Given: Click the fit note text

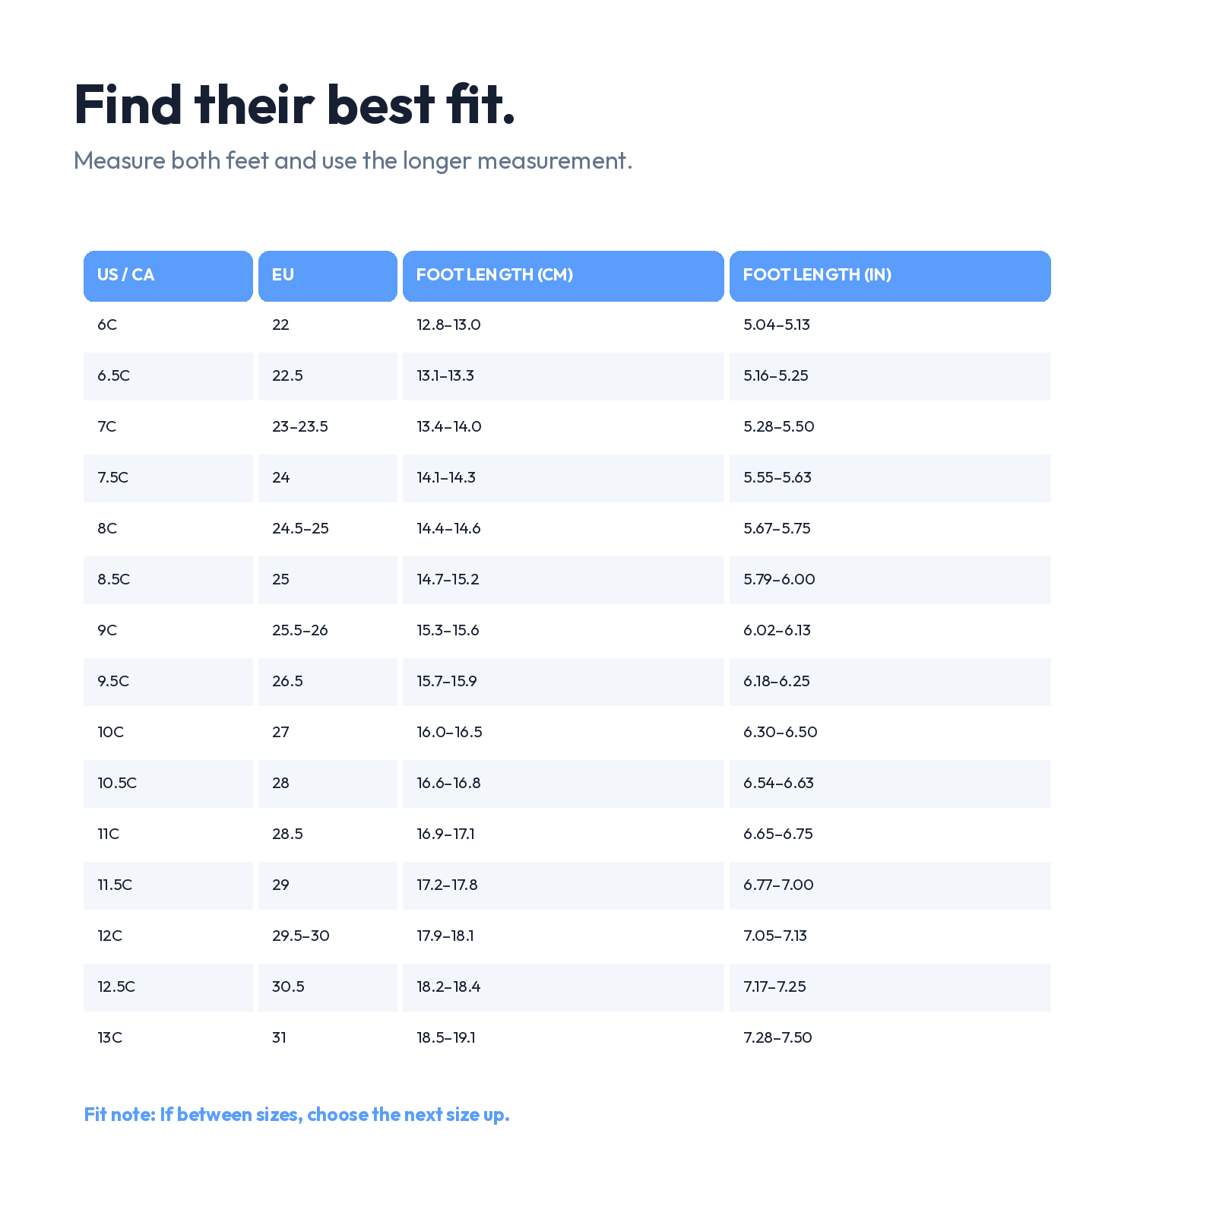Looking at the screenshot, I should [296, 1115].
